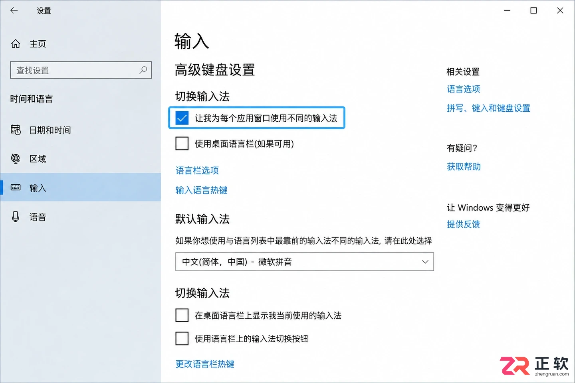The width and height of the screenshot is (575, 383).
Task: Click the keyboard icon for 输入
Action: (16, 188)
